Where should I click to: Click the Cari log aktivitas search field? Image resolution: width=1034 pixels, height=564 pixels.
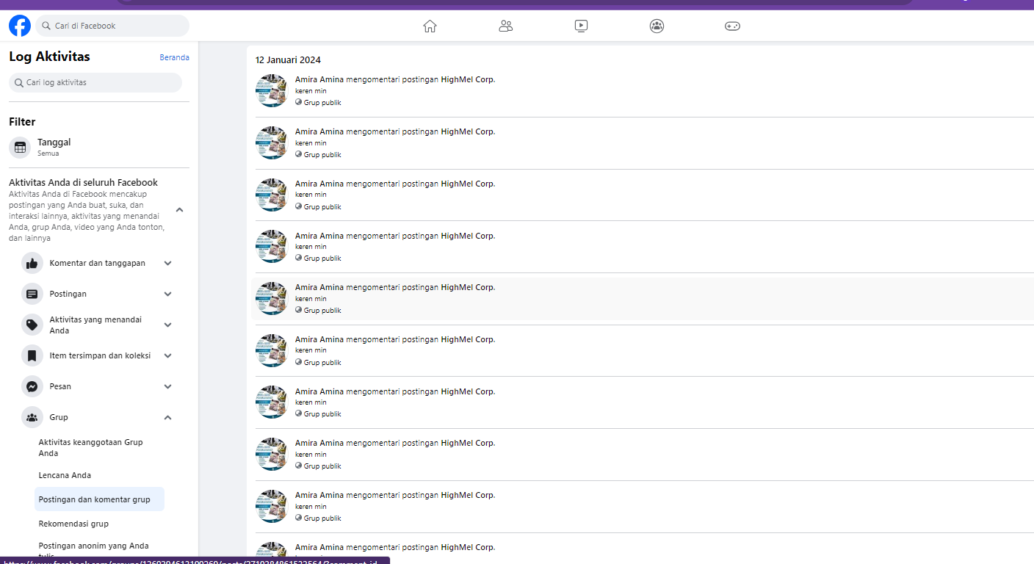[x=95, y=82]
